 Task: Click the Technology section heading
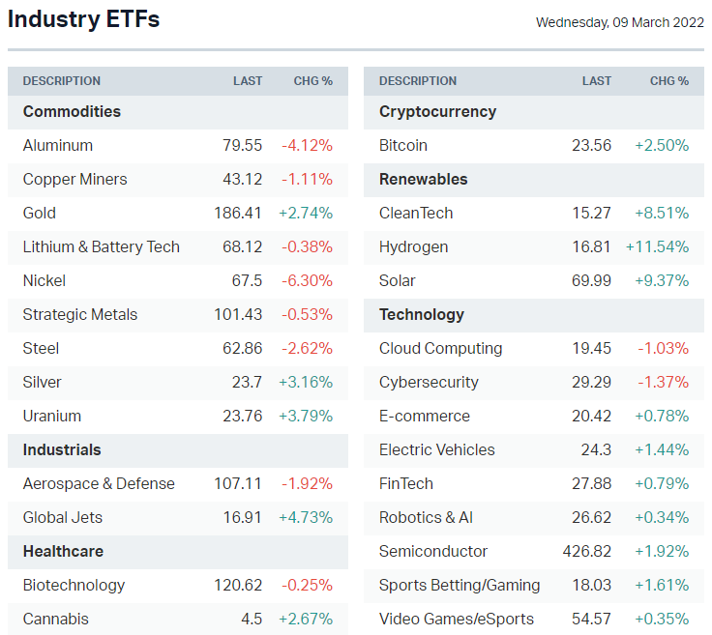click(x=422, y=314)
